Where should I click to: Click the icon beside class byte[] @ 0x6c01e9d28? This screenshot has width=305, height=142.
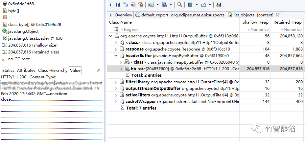(x=5, y=25)
